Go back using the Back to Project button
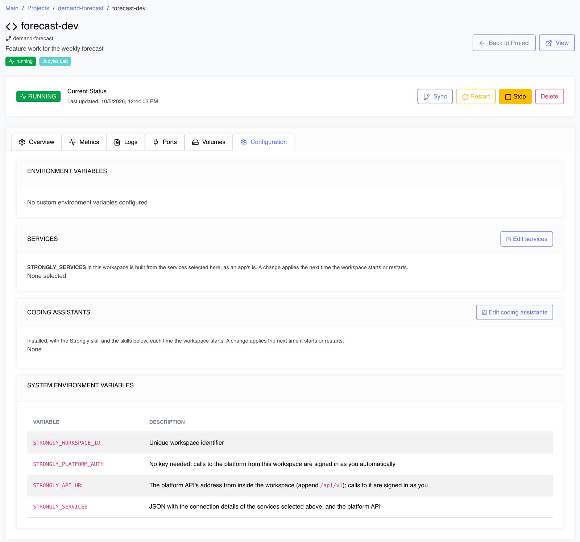Viewport: 580px width, 542px height. tap(504, 43)
